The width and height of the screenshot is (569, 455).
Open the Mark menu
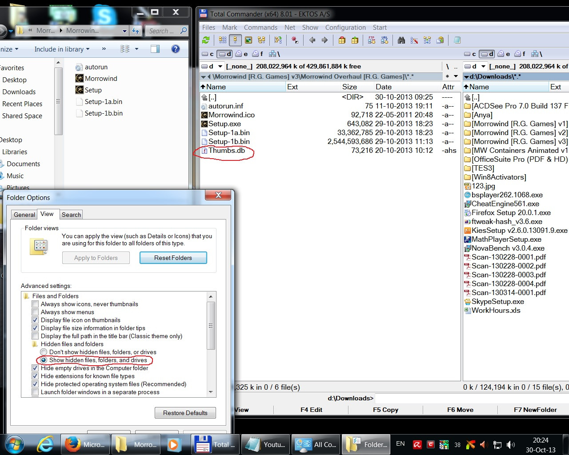click(x=230, y=28)
